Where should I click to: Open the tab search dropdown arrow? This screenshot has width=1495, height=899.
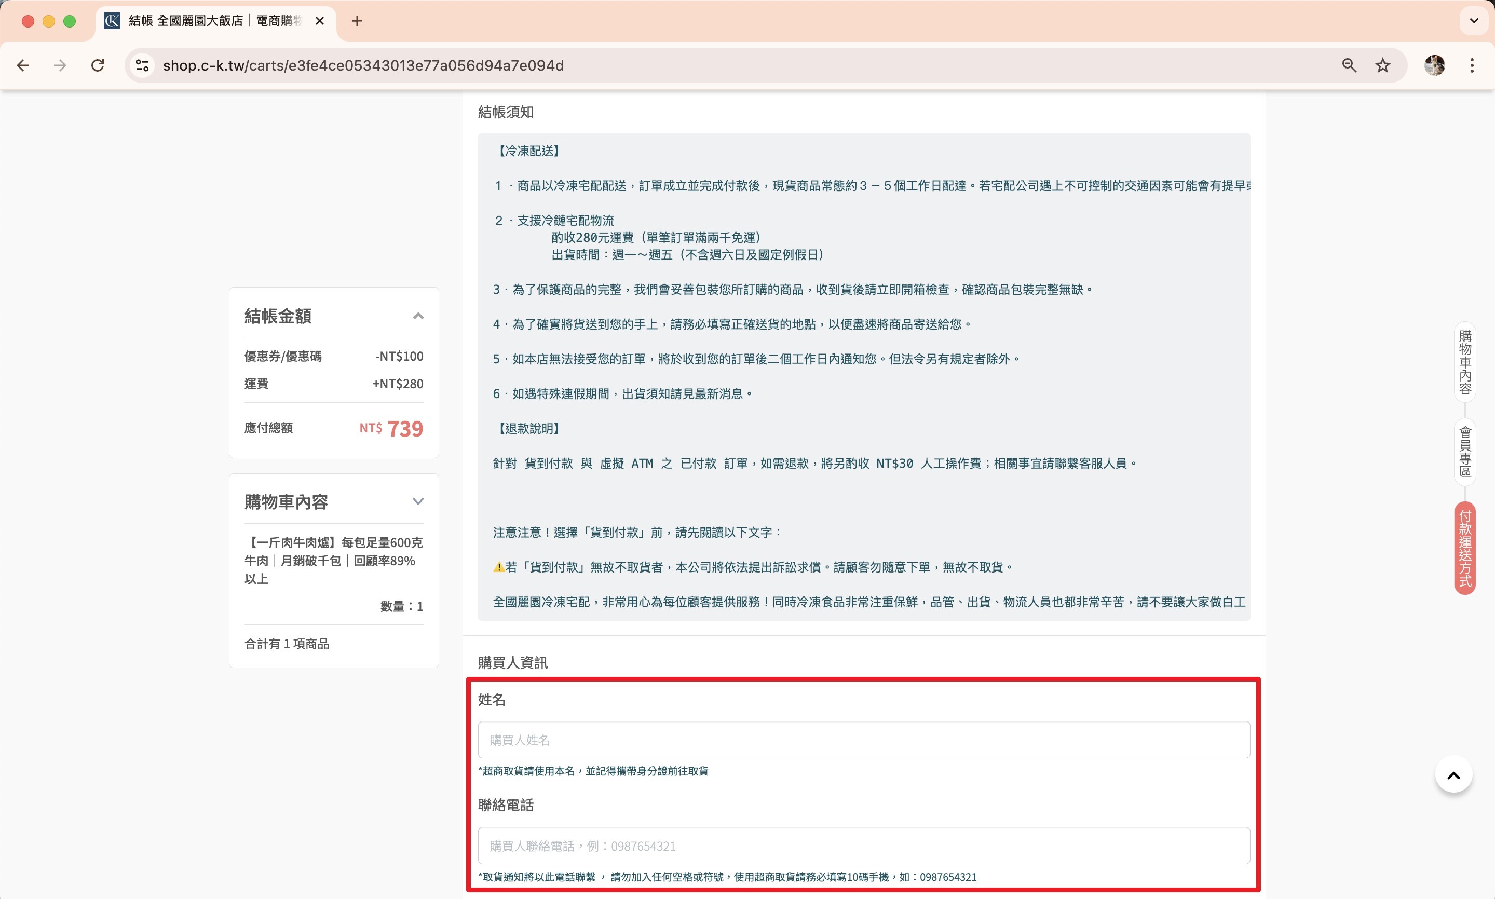click(x=1474, y=21)
